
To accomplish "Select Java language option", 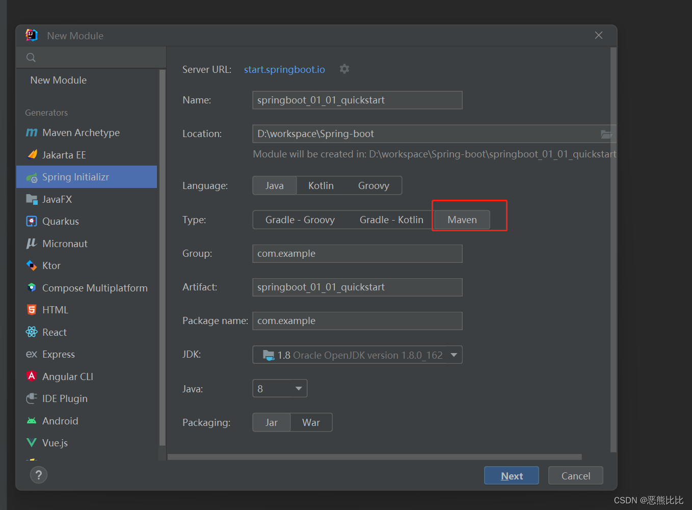I will [x=275, y=185].
